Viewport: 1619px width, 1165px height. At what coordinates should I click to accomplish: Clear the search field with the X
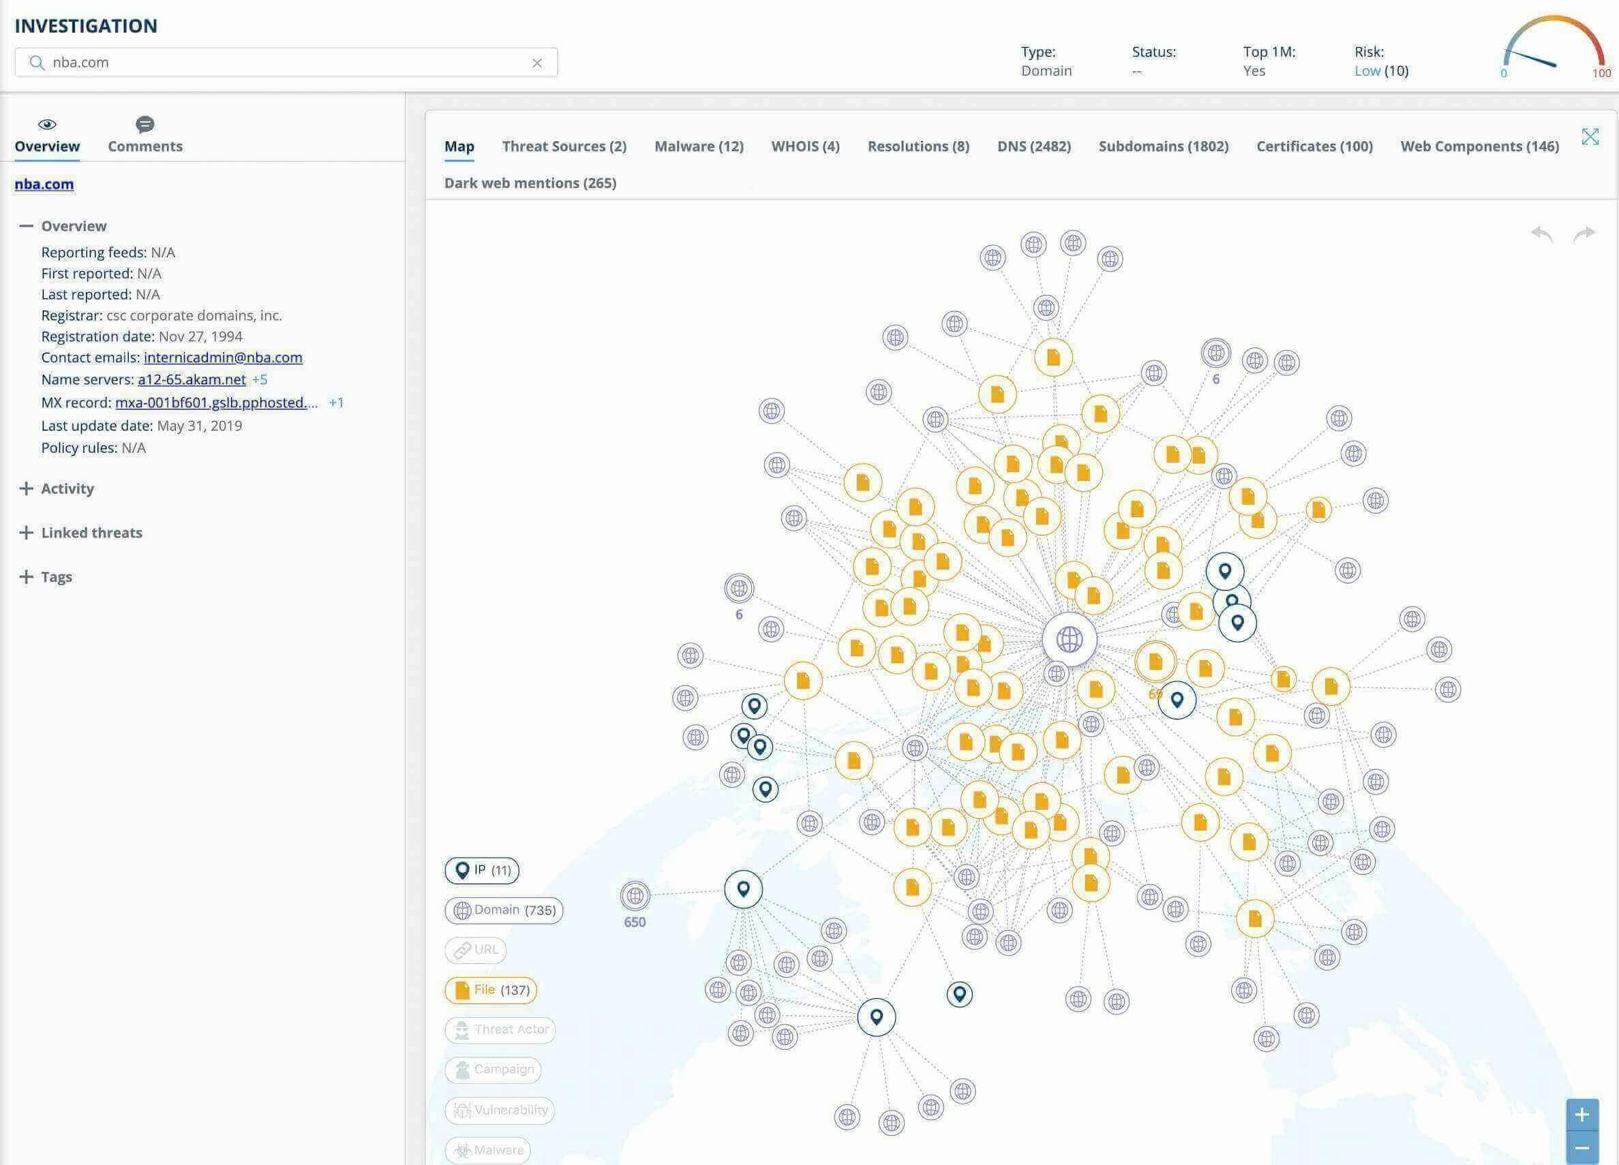(x=538, y=63)
